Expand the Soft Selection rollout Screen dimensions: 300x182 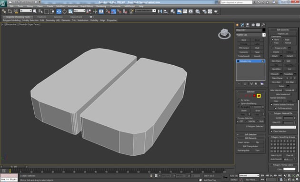250,134
